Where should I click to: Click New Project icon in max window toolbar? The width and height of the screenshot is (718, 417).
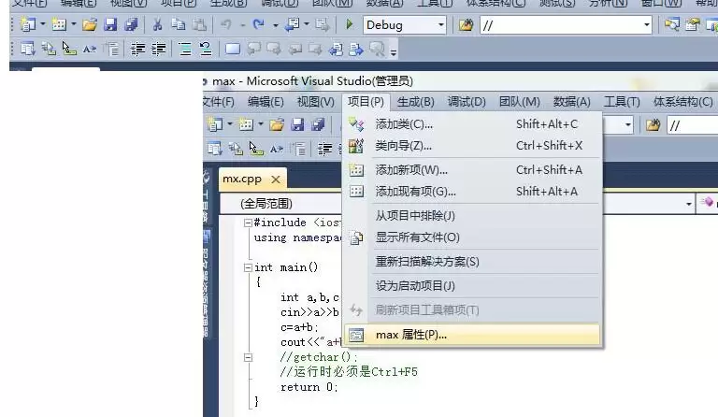(215, 124)
